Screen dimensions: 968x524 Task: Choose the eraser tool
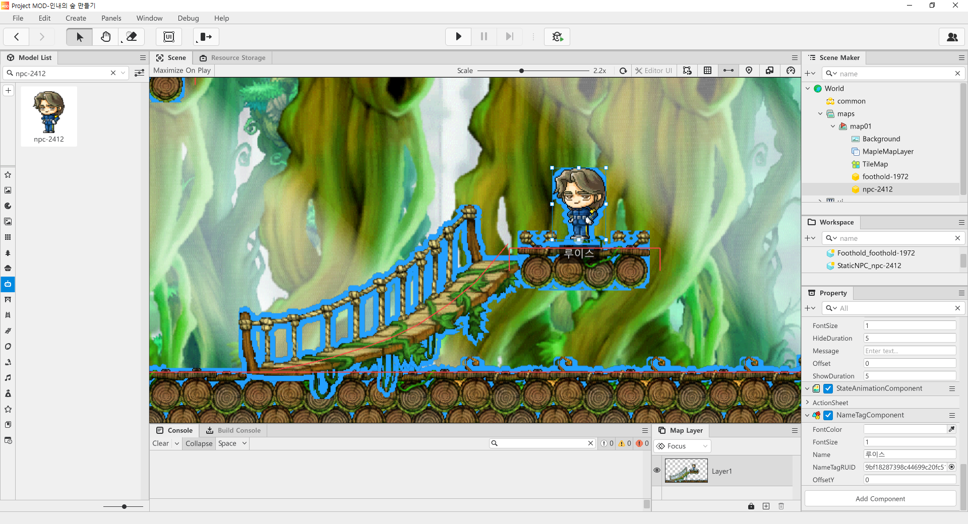[x=131, y=37]
